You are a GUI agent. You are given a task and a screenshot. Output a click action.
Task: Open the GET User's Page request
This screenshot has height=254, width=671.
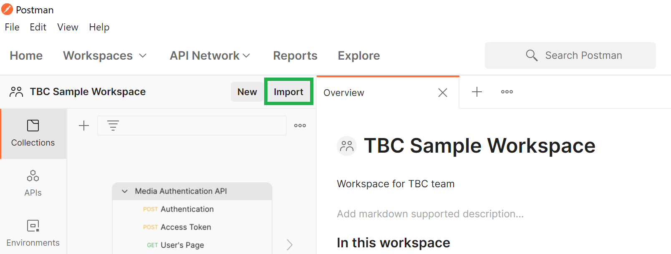tap(175, 245)
